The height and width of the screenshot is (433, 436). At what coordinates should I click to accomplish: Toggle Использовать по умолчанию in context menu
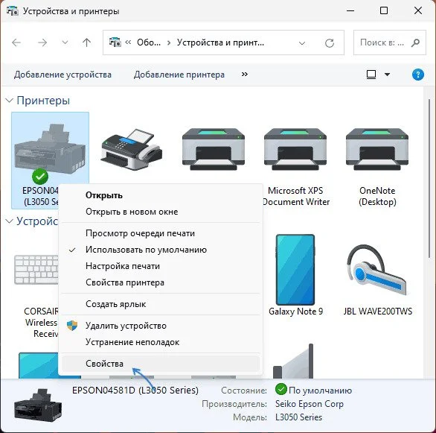pos(160,250)
